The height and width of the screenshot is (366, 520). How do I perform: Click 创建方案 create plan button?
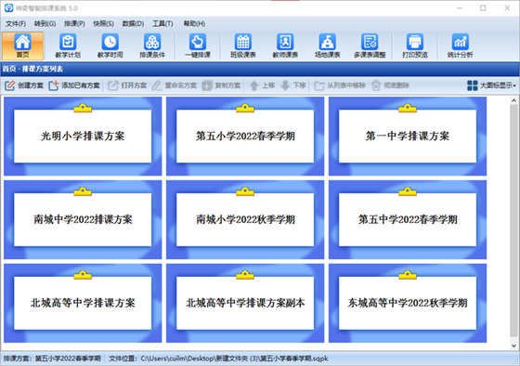[24, 85]
